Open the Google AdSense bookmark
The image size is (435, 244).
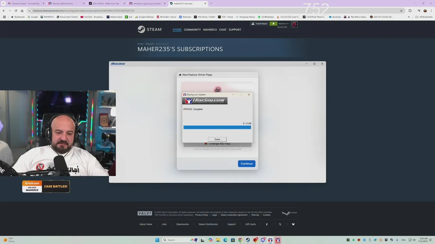coord(144,17)
